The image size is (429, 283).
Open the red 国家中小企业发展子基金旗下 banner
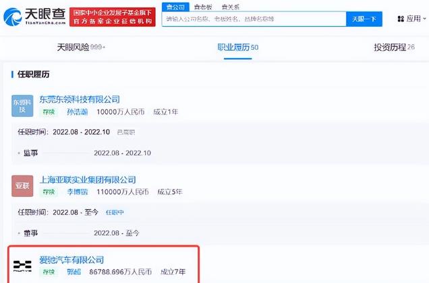coord(113,17)
